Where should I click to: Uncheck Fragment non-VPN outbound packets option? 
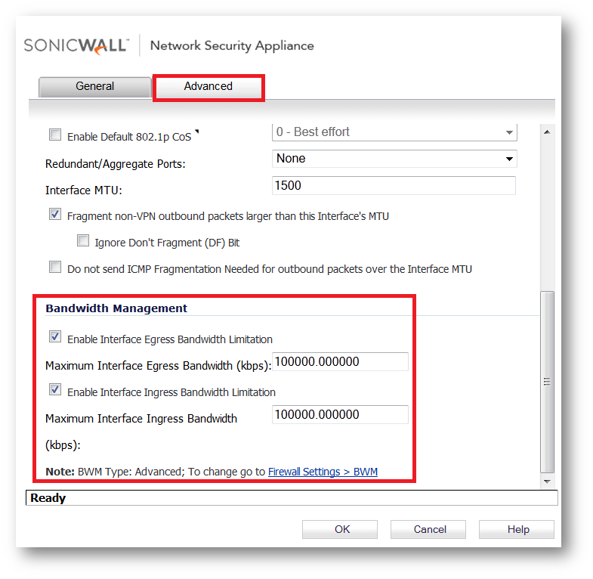coord(55,215)
